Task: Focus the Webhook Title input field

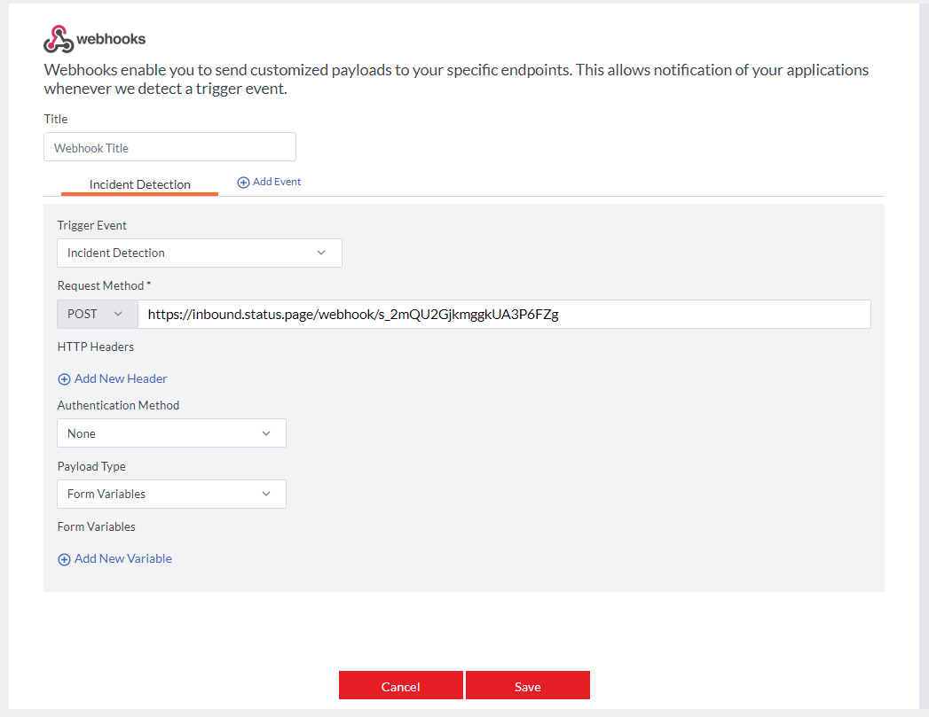Action: coord(170,147)
